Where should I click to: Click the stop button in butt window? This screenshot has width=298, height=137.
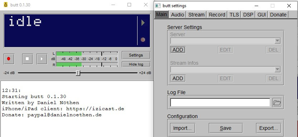point(27,59)
